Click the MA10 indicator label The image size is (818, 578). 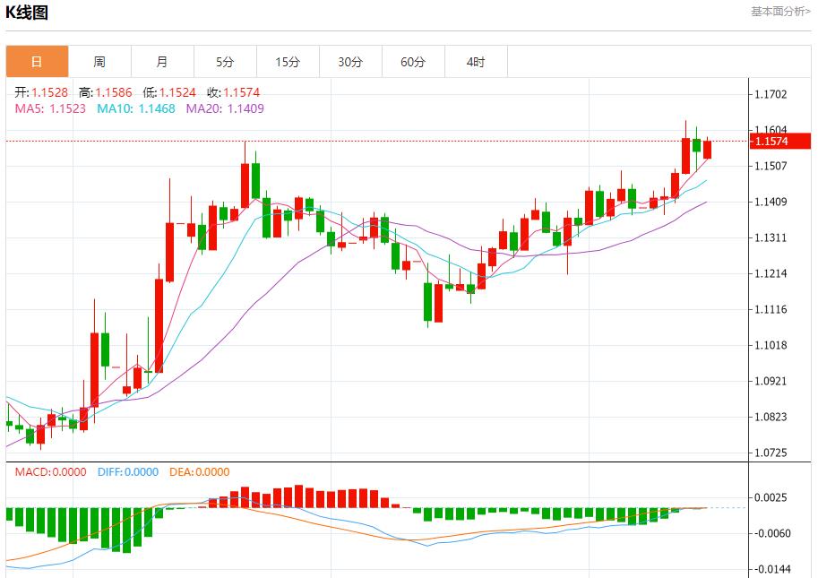coord(136,108)
